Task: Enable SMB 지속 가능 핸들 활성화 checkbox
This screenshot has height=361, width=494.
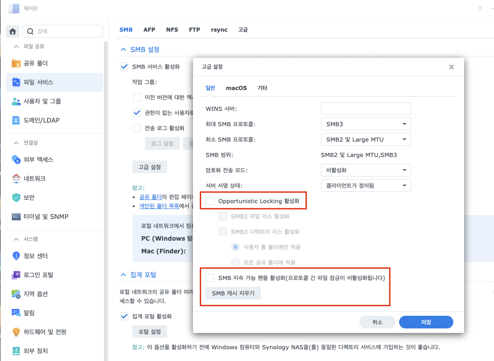Action: point(210,278)
